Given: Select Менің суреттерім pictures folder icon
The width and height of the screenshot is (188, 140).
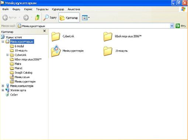Looking at the screenshot, I should (x=56, y=51).
